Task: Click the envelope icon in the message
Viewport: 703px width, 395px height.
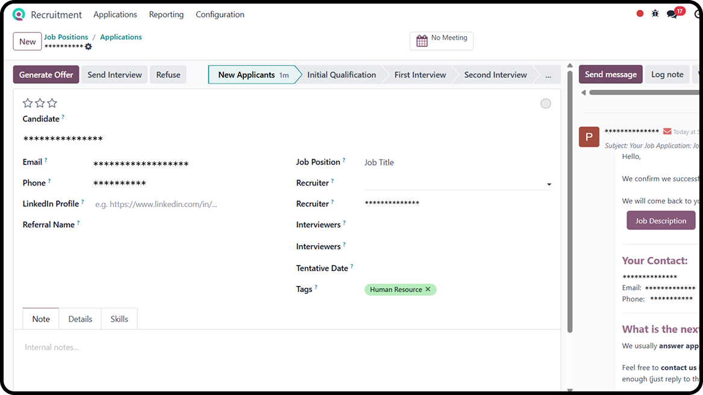Action: (667, 131)
